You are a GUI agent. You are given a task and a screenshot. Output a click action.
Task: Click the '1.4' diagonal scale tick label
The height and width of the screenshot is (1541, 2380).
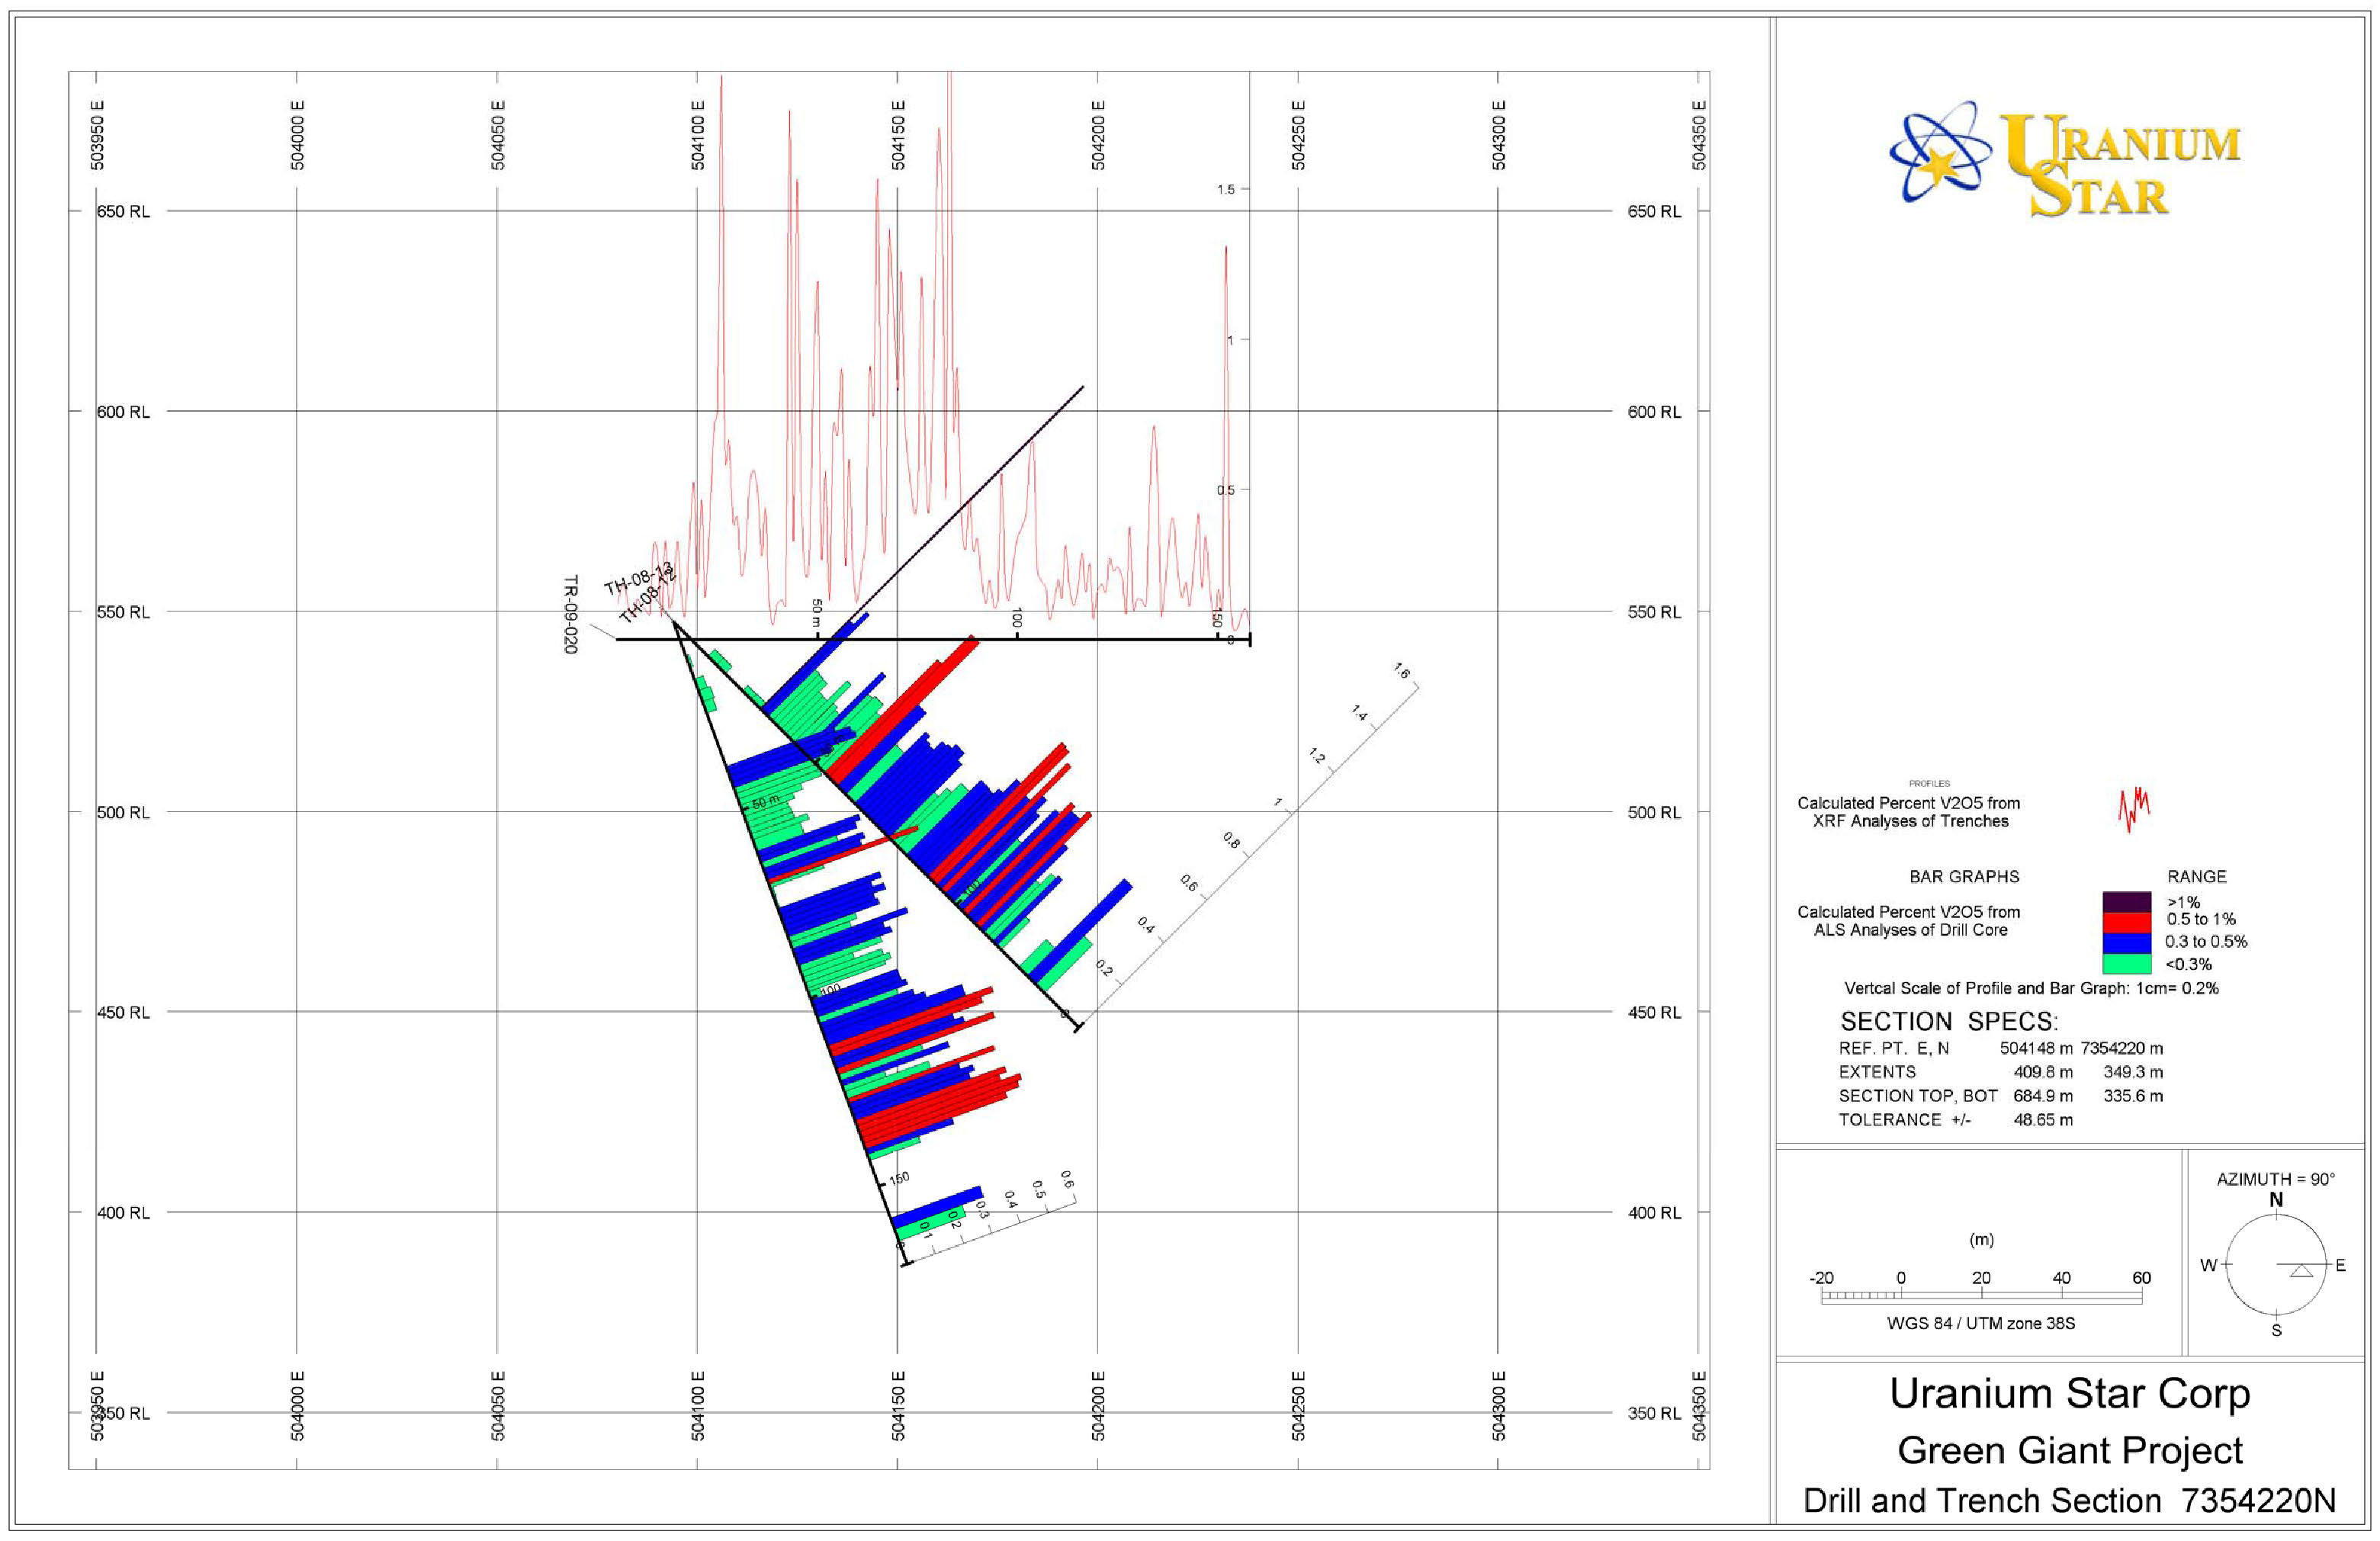click(x=1359, y=713)
